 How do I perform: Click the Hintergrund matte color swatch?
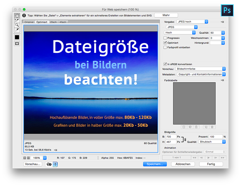pyautogui.click(x=216, y=43)
